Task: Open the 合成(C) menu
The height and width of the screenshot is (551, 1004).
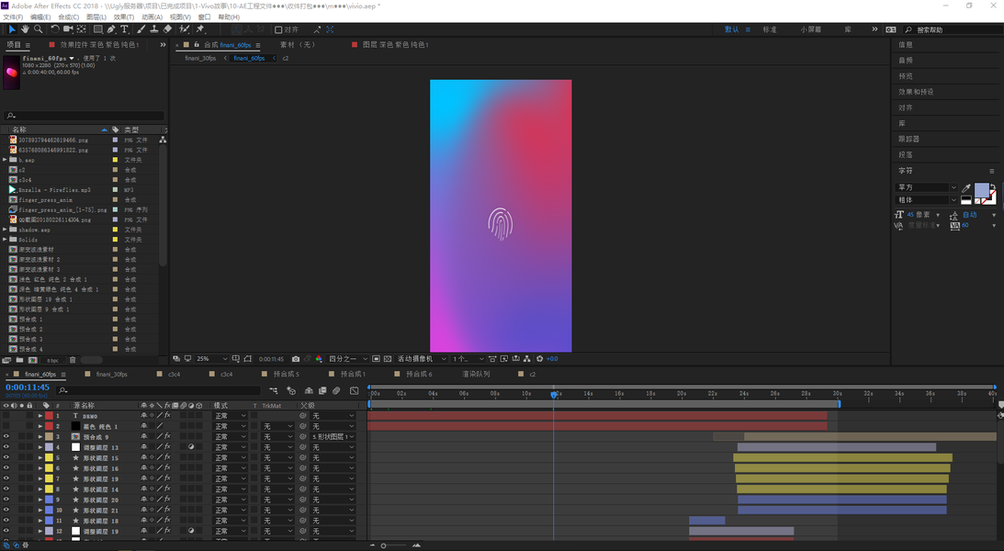Action: [69, 17]
